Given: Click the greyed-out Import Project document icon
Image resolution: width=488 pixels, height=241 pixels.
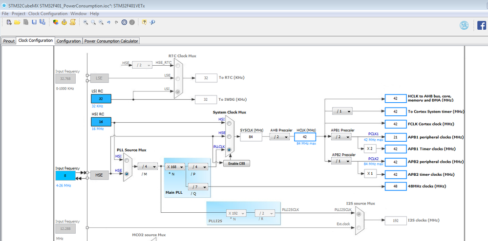Looking at the screenshot, I should tap(26, 22).
